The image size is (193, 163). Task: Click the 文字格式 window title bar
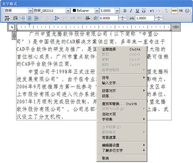96,4
